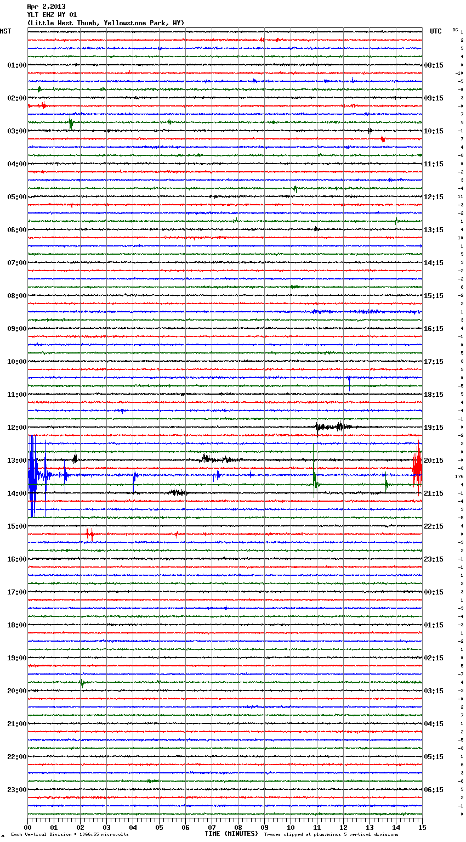Click the '10:15' UTC time label
Screen dimensions: 466x842
[x=434, y=131]
